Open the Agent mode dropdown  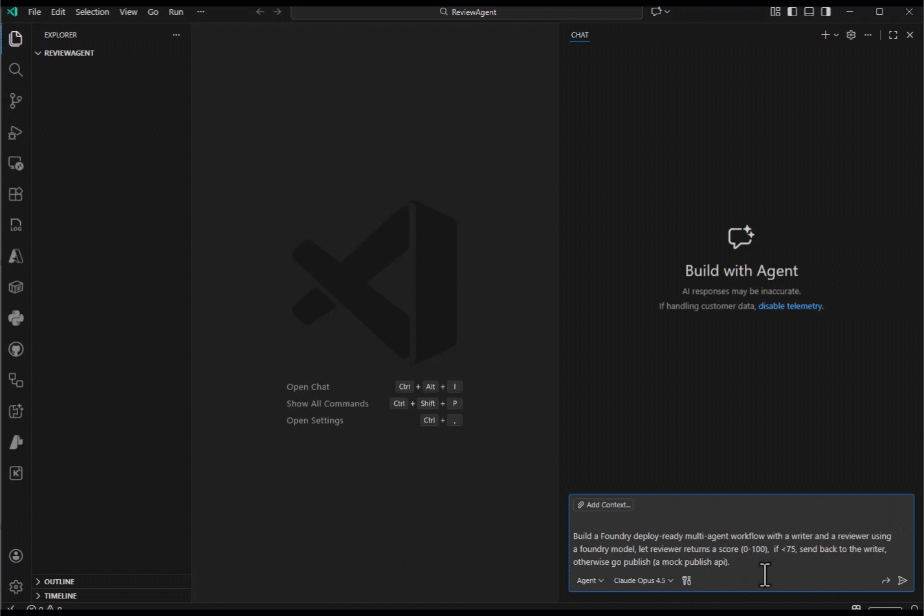(x=589, y=580)
